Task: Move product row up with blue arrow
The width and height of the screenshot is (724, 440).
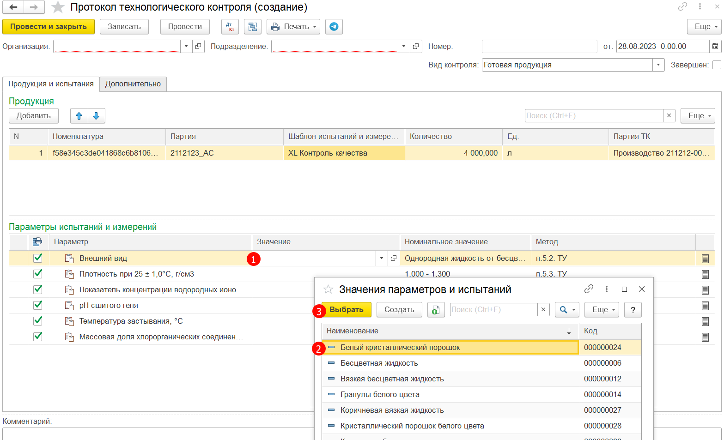Action: pos(79,116)
